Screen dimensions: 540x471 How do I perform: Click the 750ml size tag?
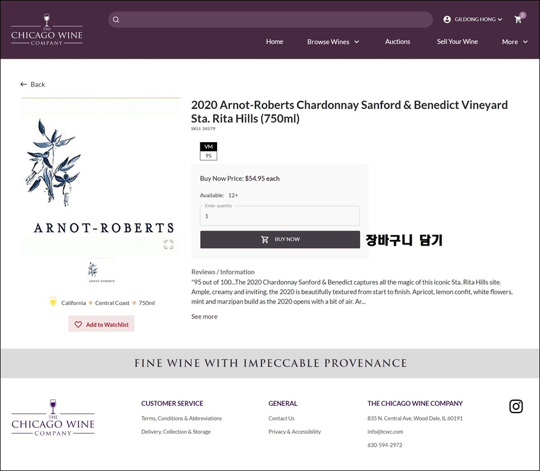147,303
